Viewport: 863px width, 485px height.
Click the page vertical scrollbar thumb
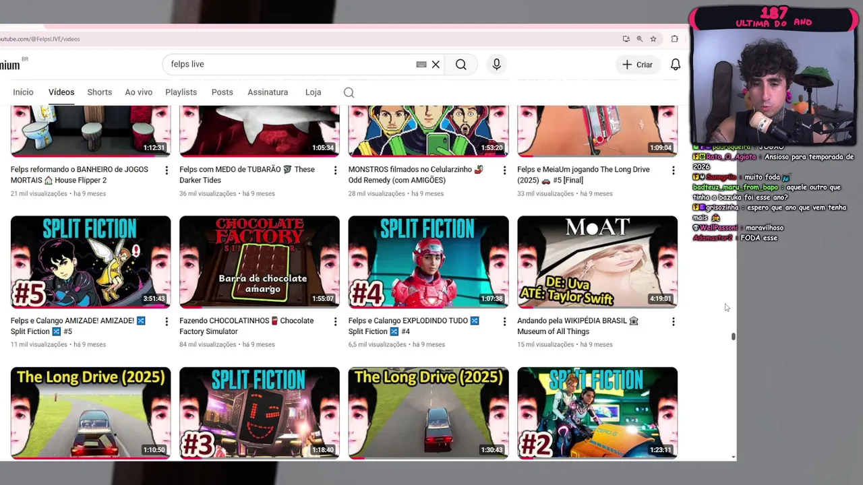pyautogui.click(x=733, y=336)
